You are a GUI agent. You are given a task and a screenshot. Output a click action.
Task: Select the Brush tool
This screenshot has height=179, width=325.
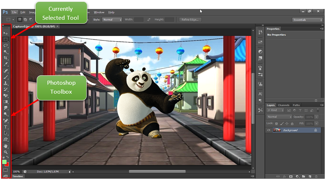pos(6,77)
